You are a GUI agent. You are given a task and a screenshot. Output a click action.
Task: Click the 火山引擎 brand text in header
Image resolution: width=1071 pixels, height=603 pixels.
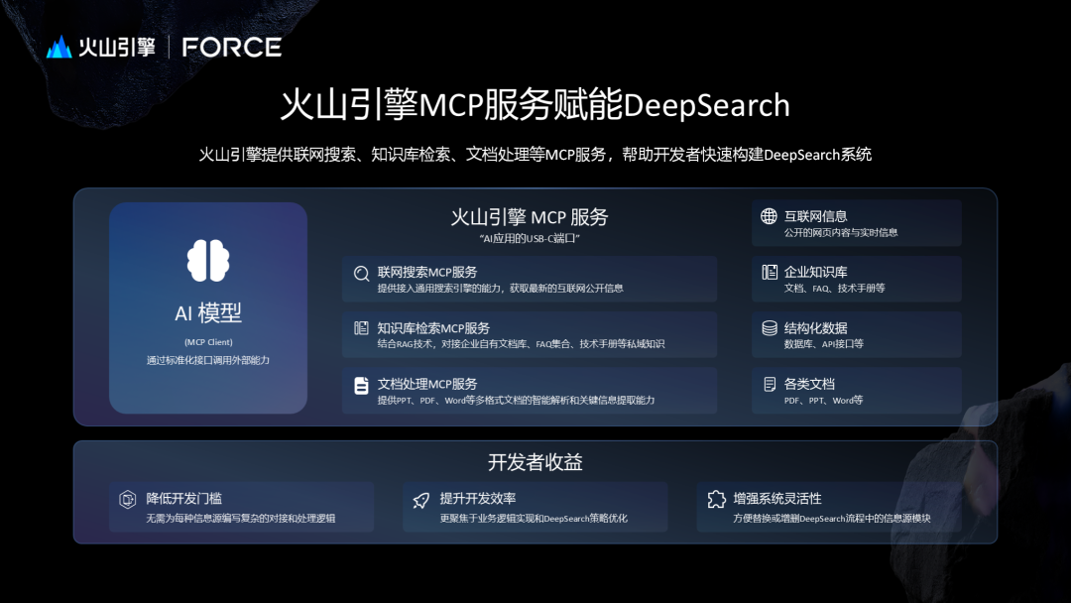pos(117,48)
